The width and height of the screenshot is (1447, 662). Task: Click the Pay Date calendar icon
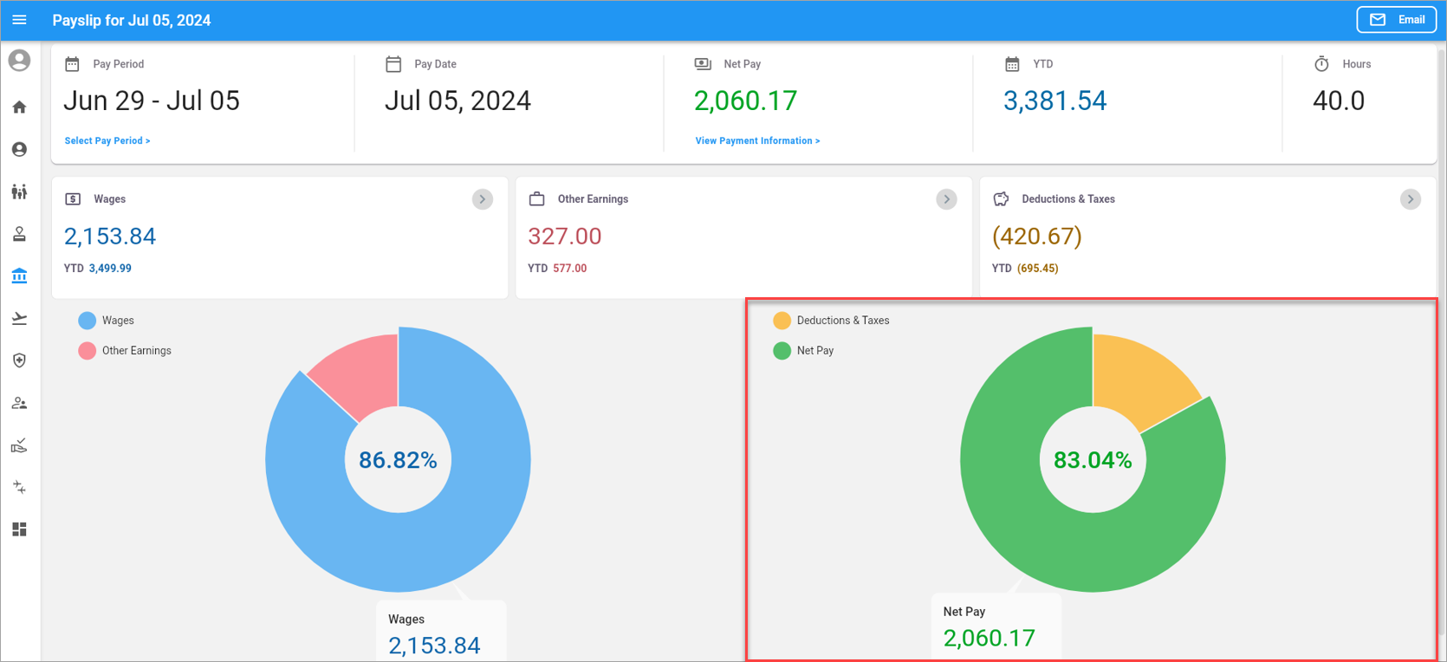(x=393, y=64)
